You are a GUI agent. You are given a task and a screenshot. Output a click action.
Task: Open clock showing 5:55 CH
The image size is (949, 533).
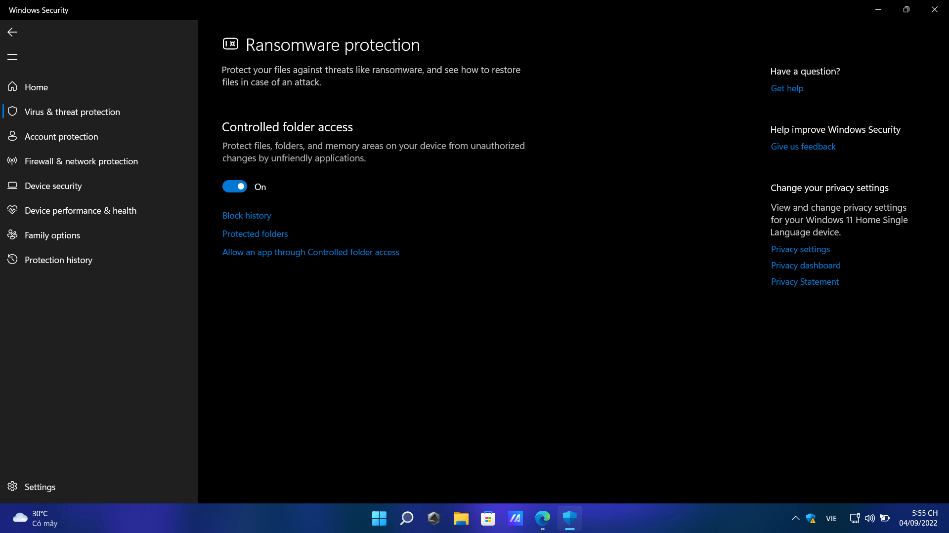tap(918, 518)
